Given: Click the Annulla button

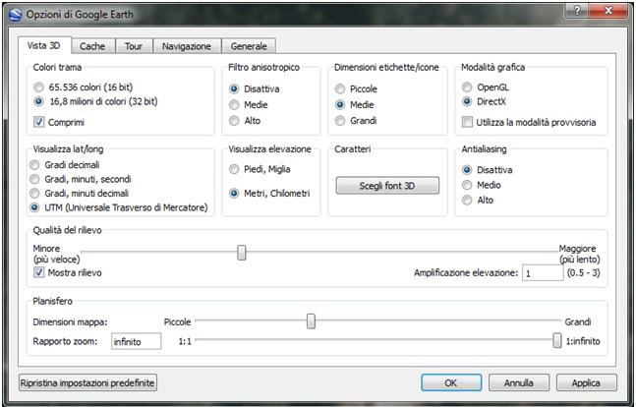Looking at the screenshot, I should click(519, 382).
